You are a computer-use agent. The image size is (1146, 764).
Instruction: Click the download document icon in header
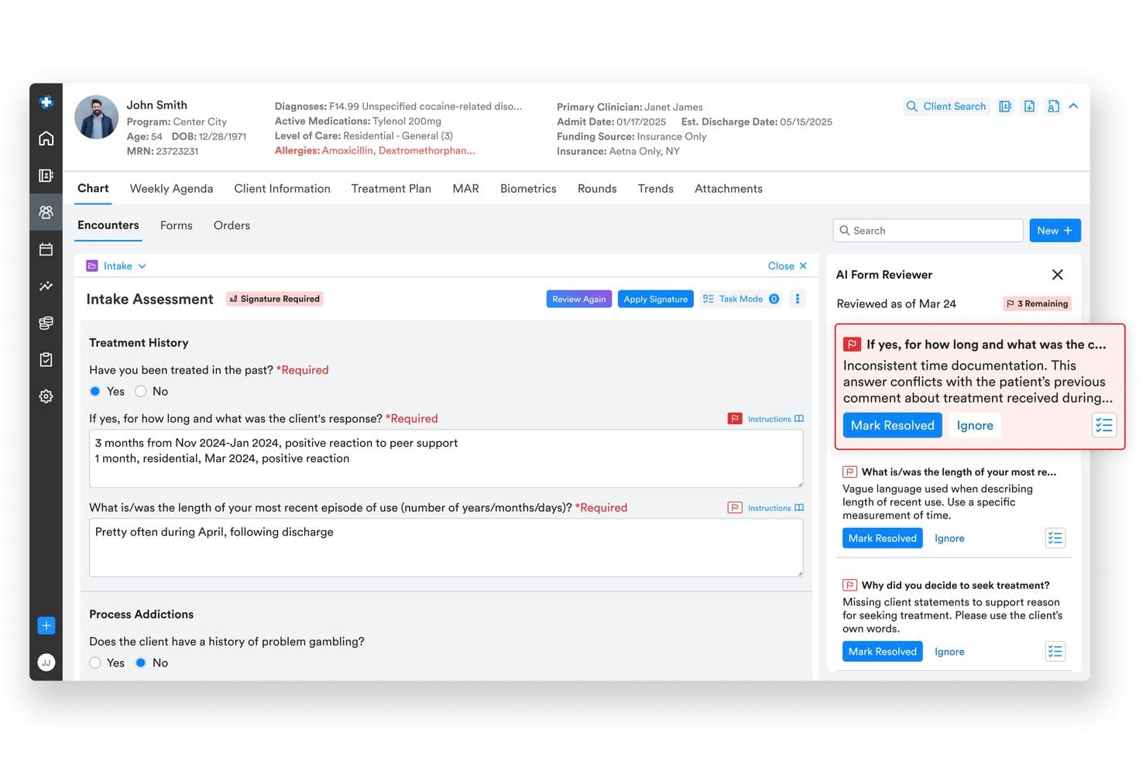[x=1029, y=107]
